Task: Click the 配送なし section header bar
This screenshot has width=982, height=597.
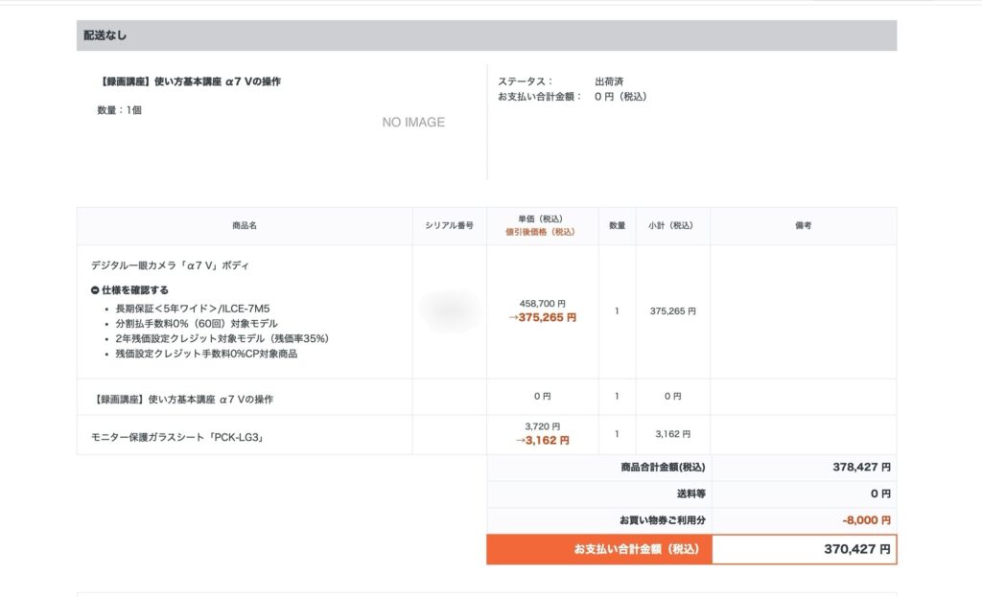Action: click(x=486, y=35)
